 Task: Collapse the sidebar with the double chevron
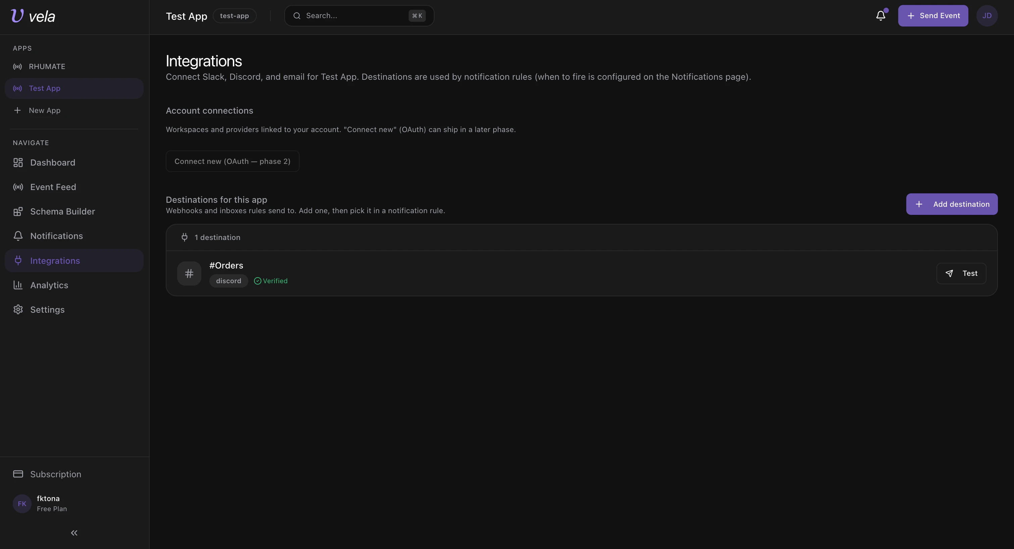tap(73, 533)
